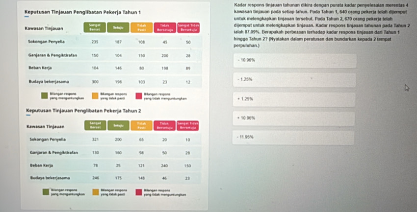The width and height of the screenshot is (417, 212).
Task: Click Sangat Tidak Bersetuju header in Tahun 1
Action: point(188,28)
